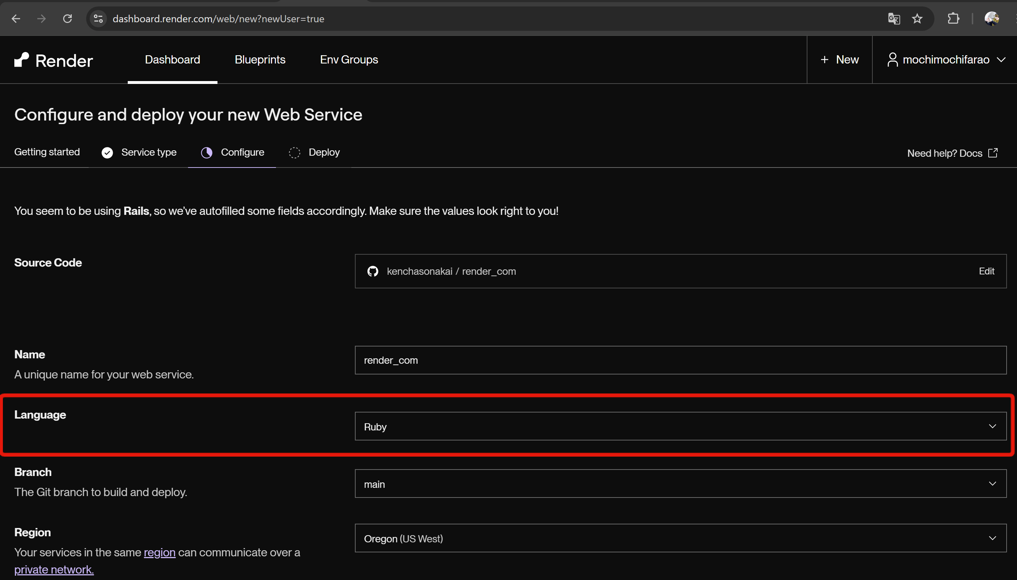
Task: Click the Name input field
Action: click(681, 360)
